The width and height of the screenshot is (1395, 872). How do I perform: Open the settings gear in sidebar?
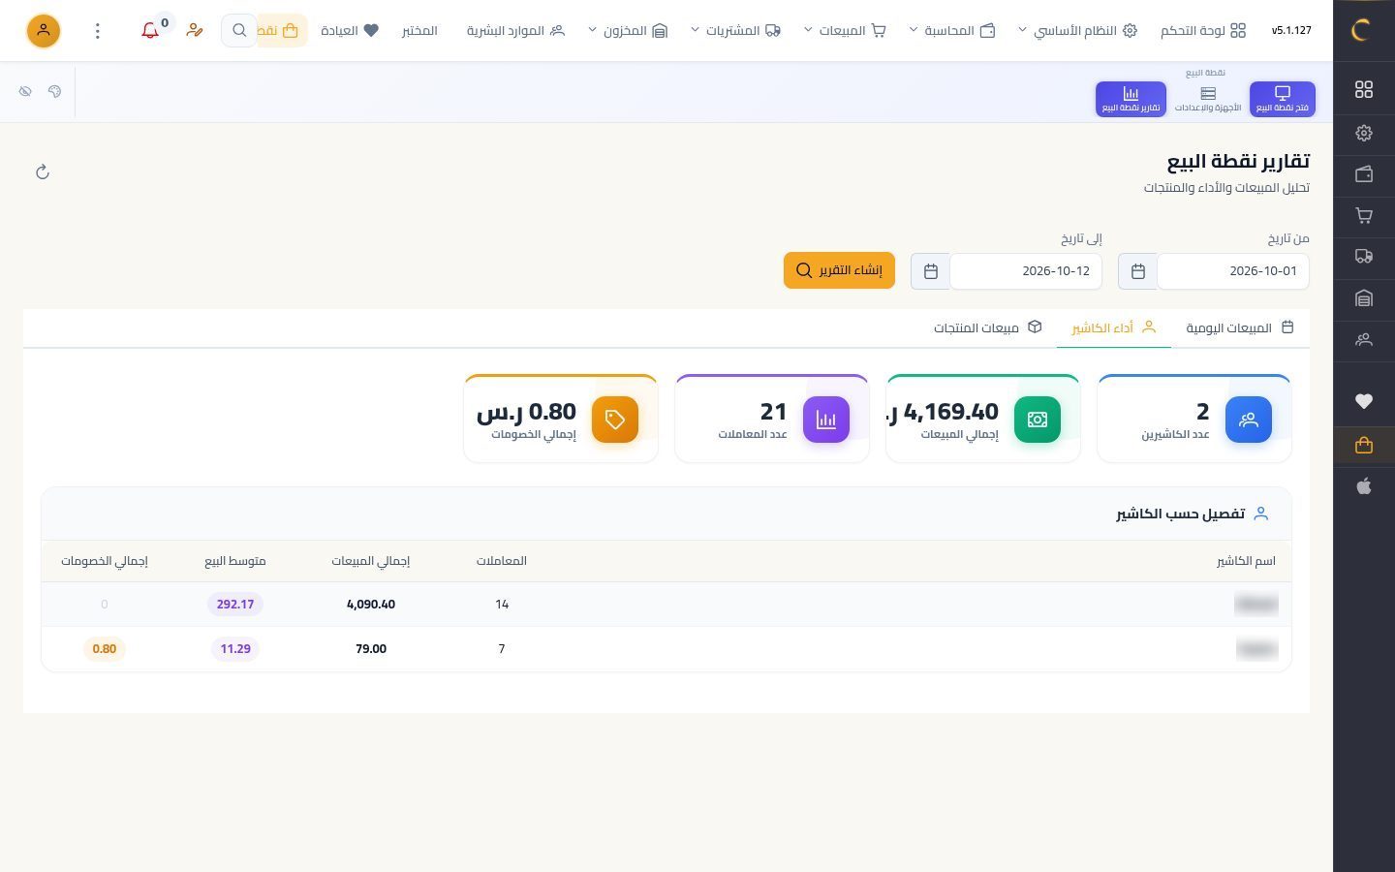1364,133
